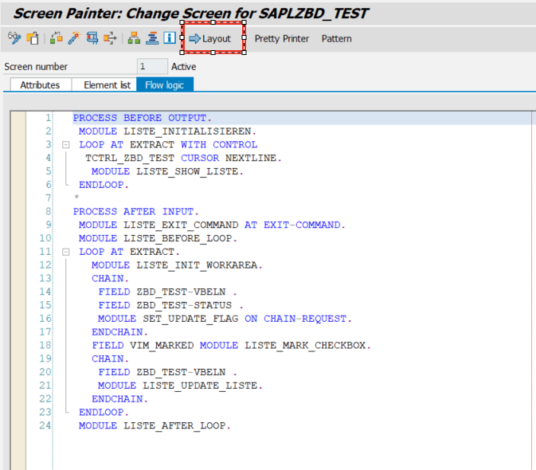This screenshot has height=470, width=536.
Task: Collapse the LOOP AT EXTRACT block in PAI
Action: [65, 253]
